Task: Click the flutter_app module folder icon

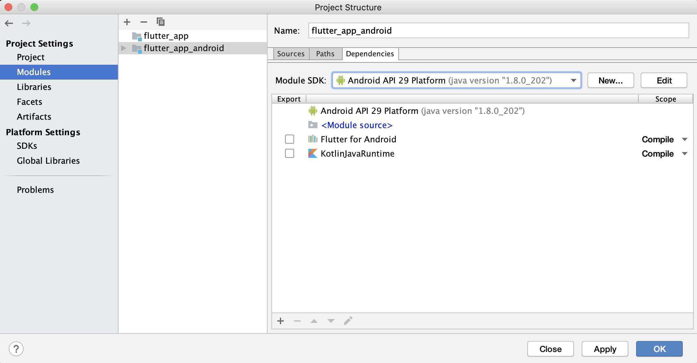Action: [137, 36]
